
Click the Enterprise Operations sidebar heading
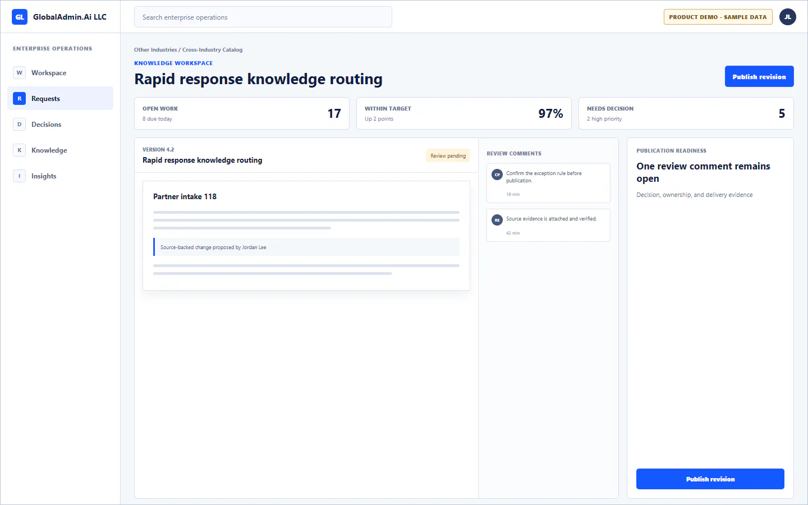tap(53, 49)
